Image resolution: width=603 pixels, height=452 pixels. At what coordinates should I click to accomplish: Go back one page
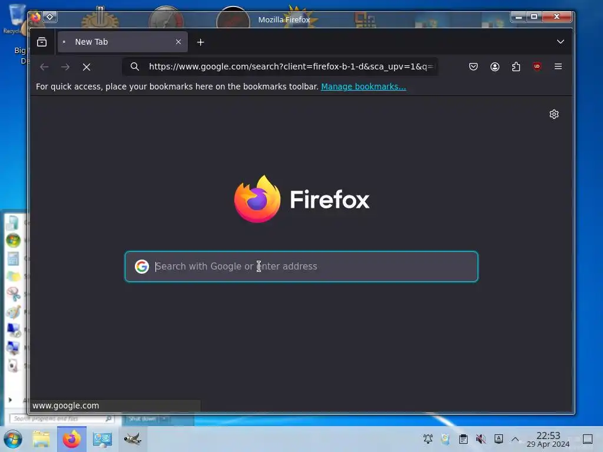[44, 67]
